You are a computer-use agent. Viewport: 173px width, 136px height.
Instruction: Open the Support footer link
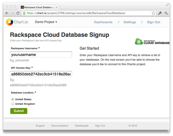(40, 126)
